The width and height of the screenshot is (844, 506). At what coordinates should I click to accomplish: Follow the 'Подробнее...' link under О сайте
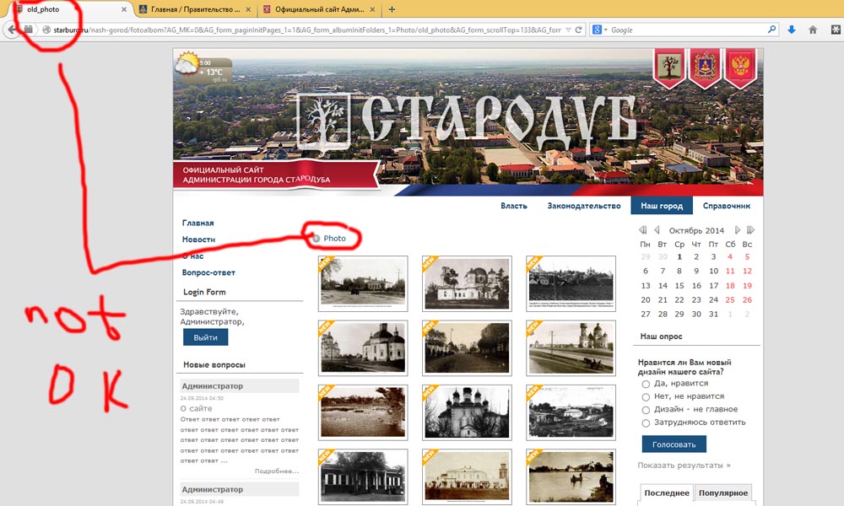tap(277, 471)
